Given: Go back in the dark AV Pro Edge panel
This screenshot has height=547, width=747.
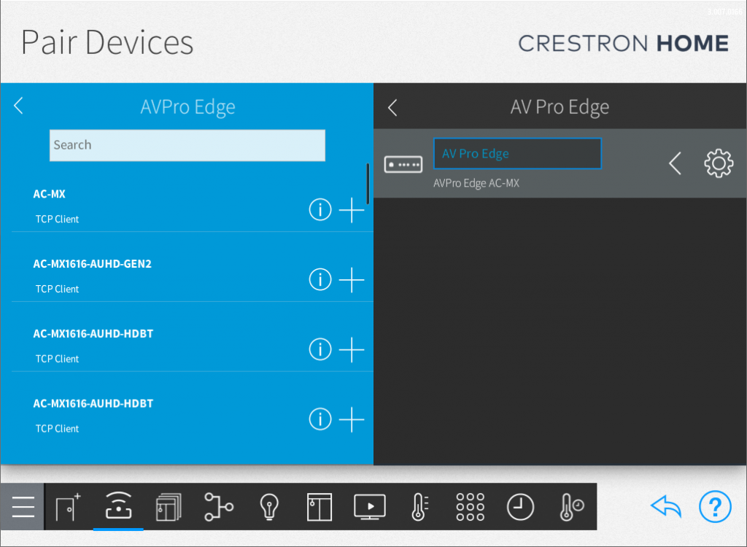Looking at the screenshot, I should tap(392, 108).
